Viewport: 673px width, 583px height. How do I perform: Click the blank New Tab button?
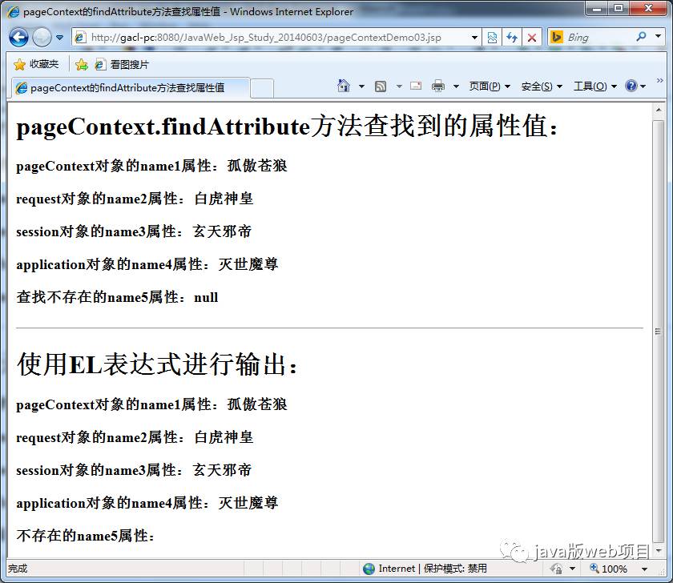[262, 89]
